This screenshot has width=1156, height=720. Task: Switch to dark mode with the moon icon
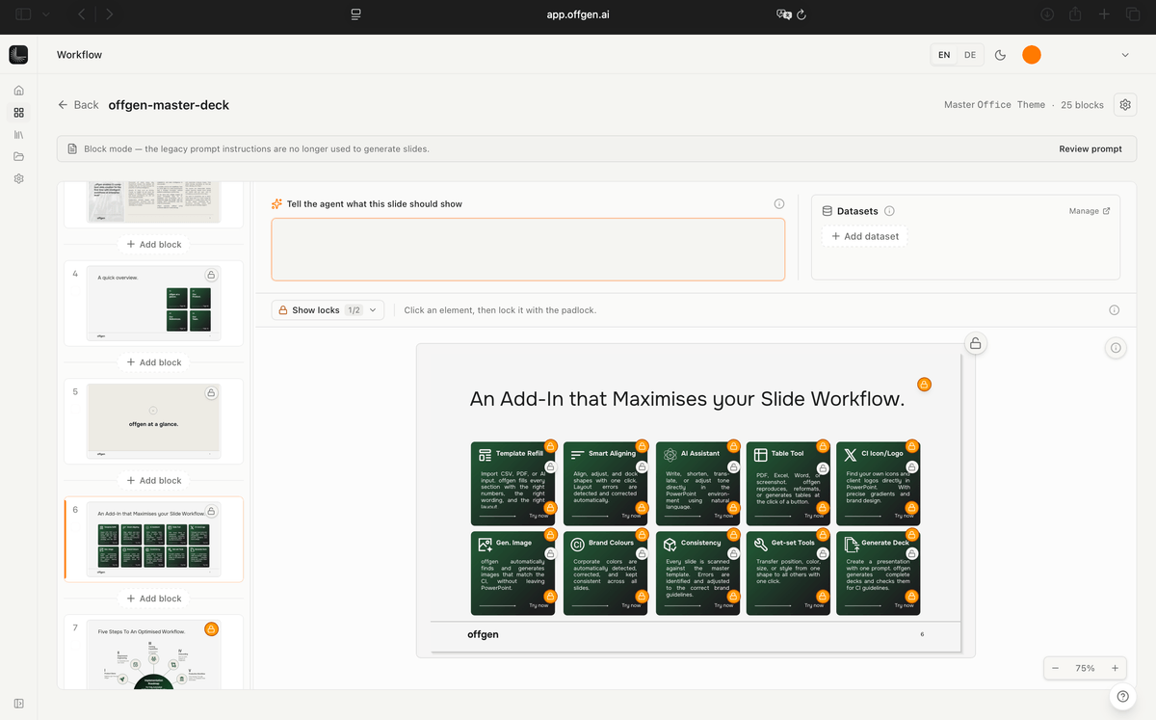pos(1000,55)
